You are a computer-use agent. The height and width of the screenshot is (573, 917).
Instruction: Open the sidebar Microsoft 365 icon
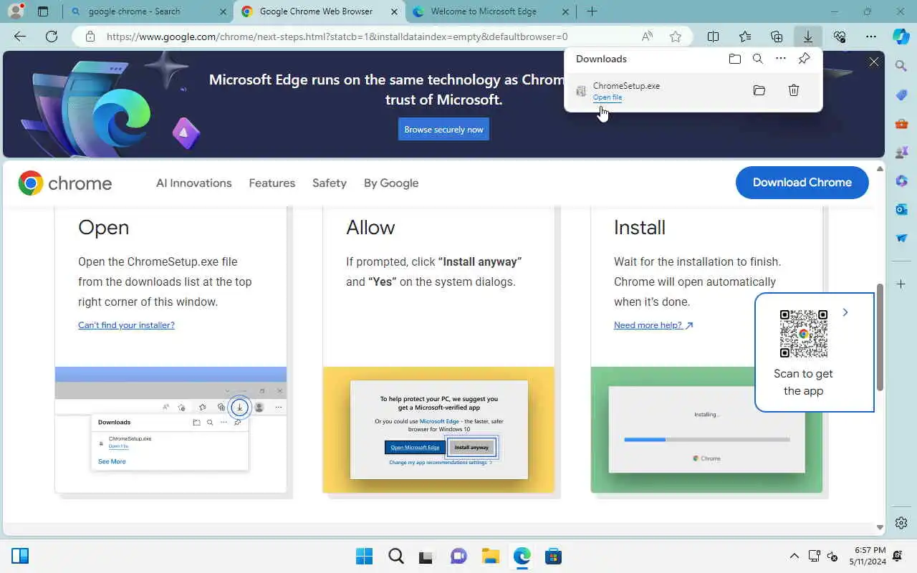pyautogui.click(x=901, y=180)
